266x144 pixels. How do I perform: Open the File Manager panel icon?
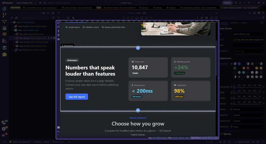coord(4,9)
